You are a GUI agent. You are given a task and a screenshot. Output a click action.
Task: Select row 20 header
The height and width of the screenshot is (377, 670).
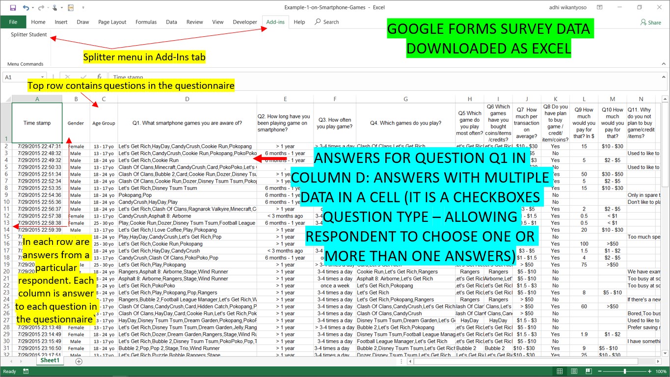[x=6, y=271]
